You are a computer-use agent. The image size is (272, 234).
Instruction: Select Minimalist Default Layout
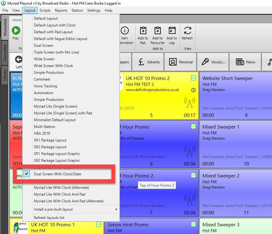click(55, 120)
